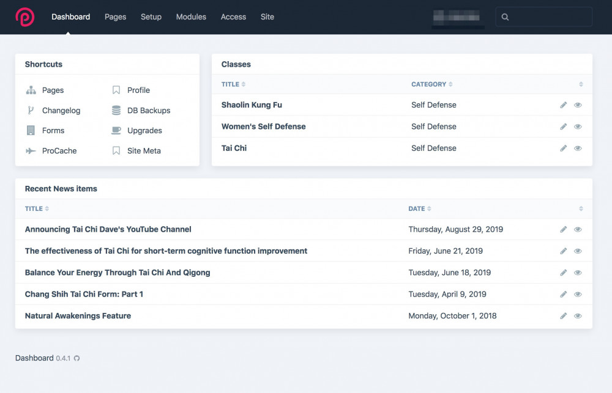This screenshot has width=612, height=393.
Task: Click the DB Backups database icon
Action: tap(116, 111)
